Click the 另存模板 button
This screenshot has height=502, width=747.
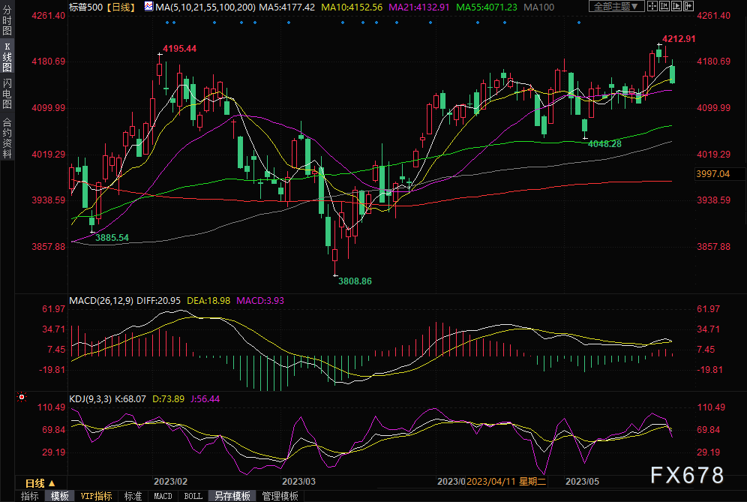232,496
